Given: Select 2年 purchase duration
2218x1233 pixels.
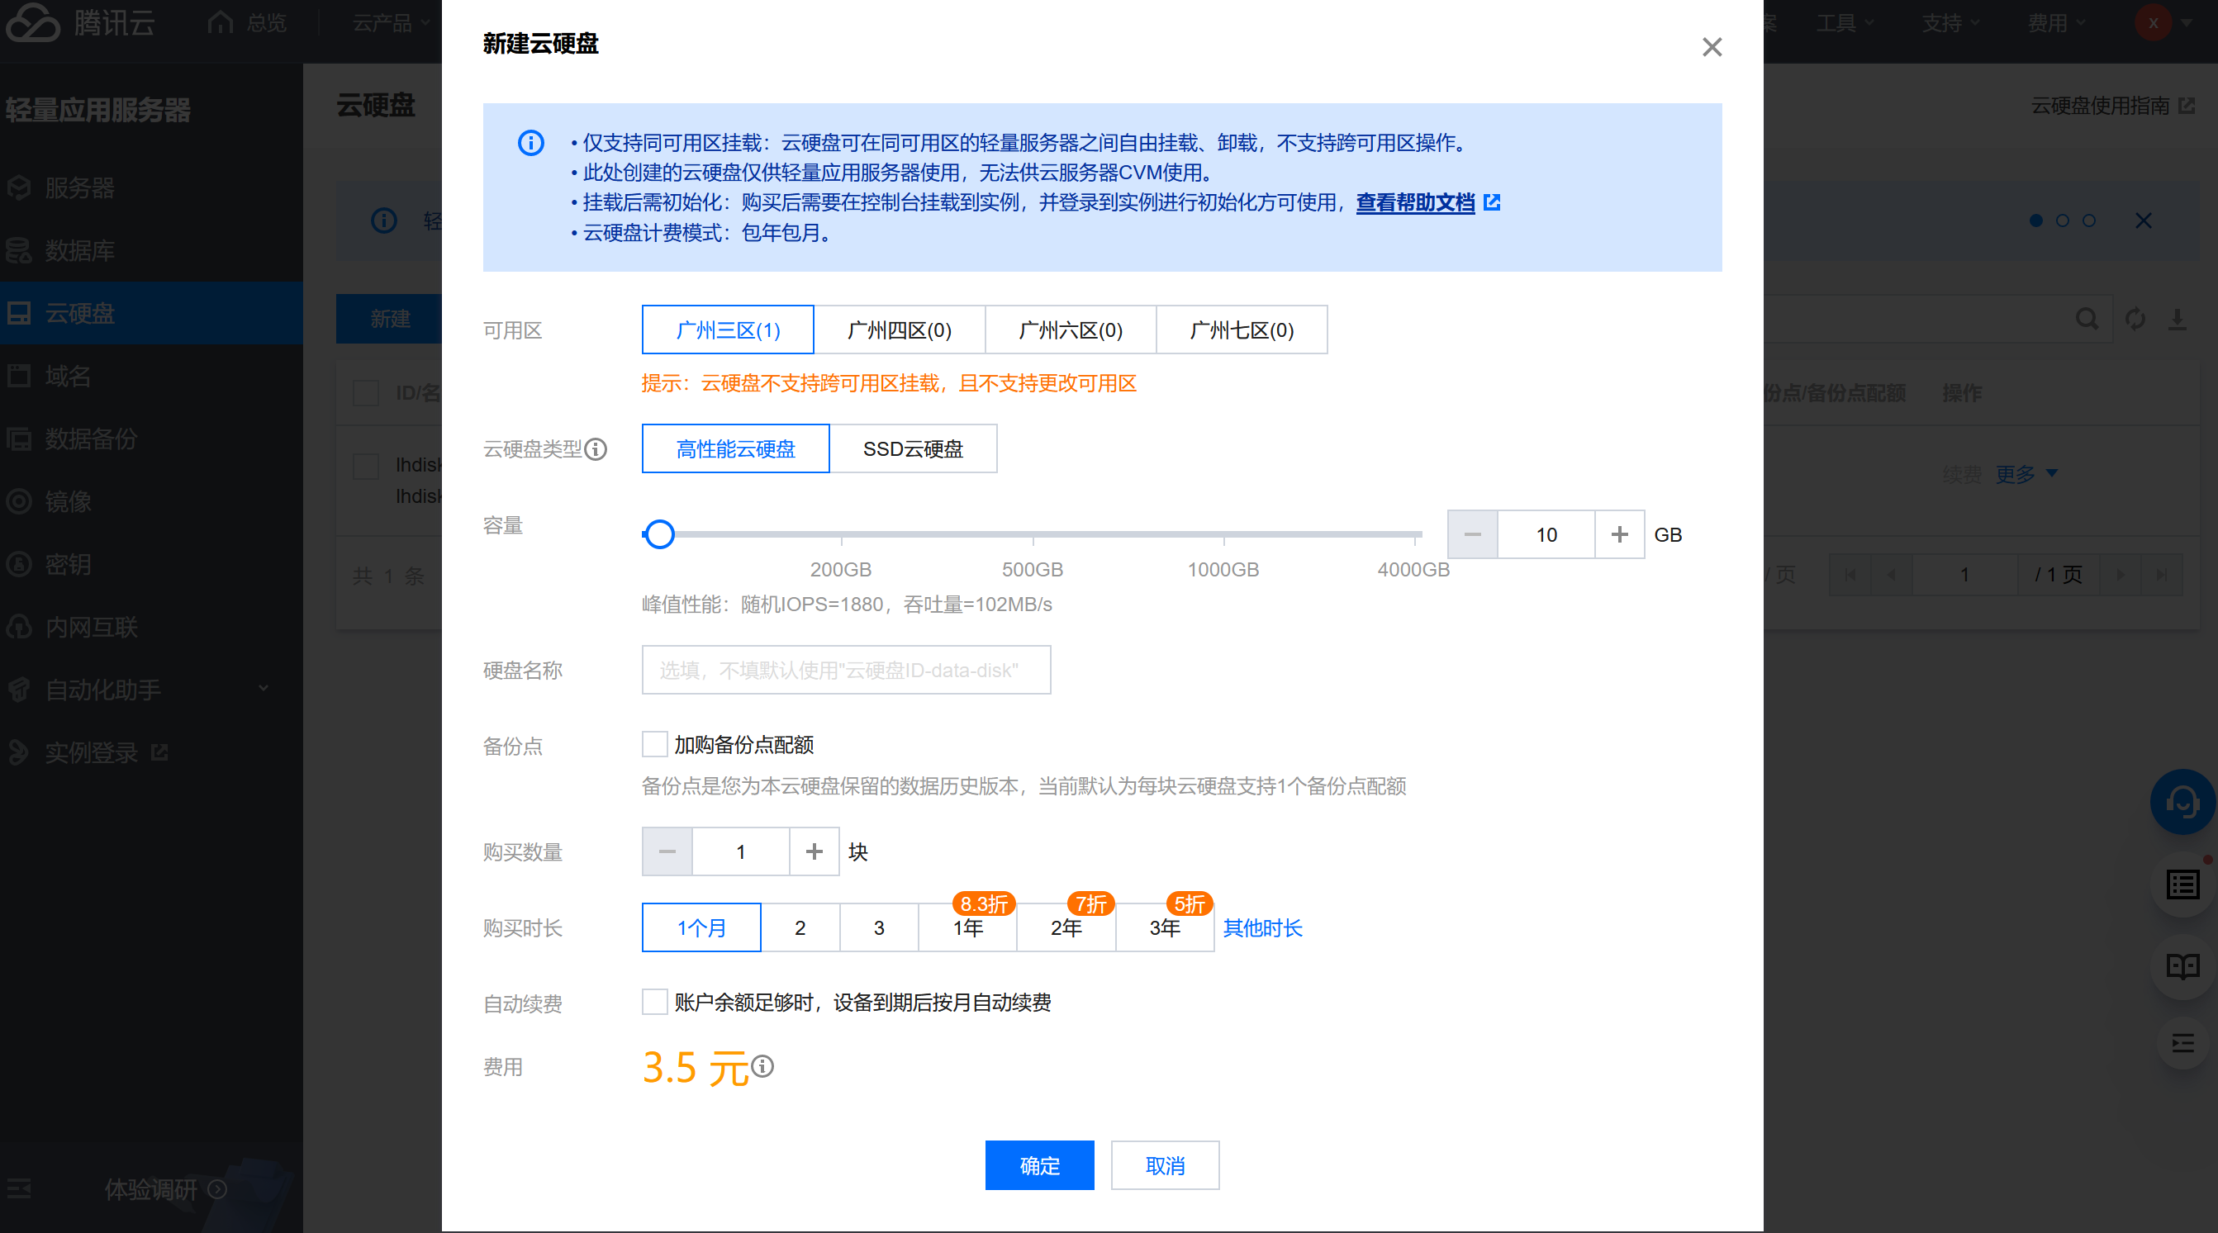Looking at the screenshot, I should point(1066,927).
